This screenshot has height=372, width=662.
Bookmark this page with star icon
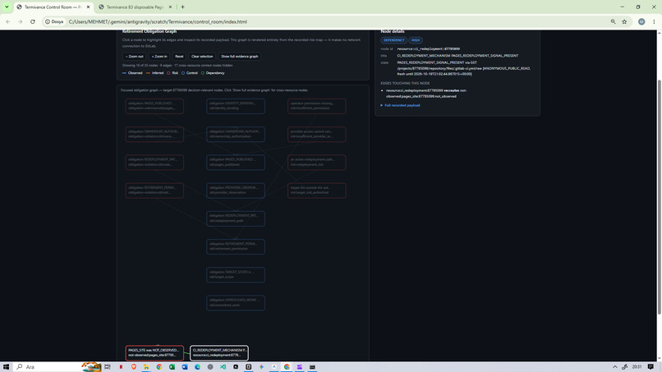pyautogui.click(x=624, y=21)
